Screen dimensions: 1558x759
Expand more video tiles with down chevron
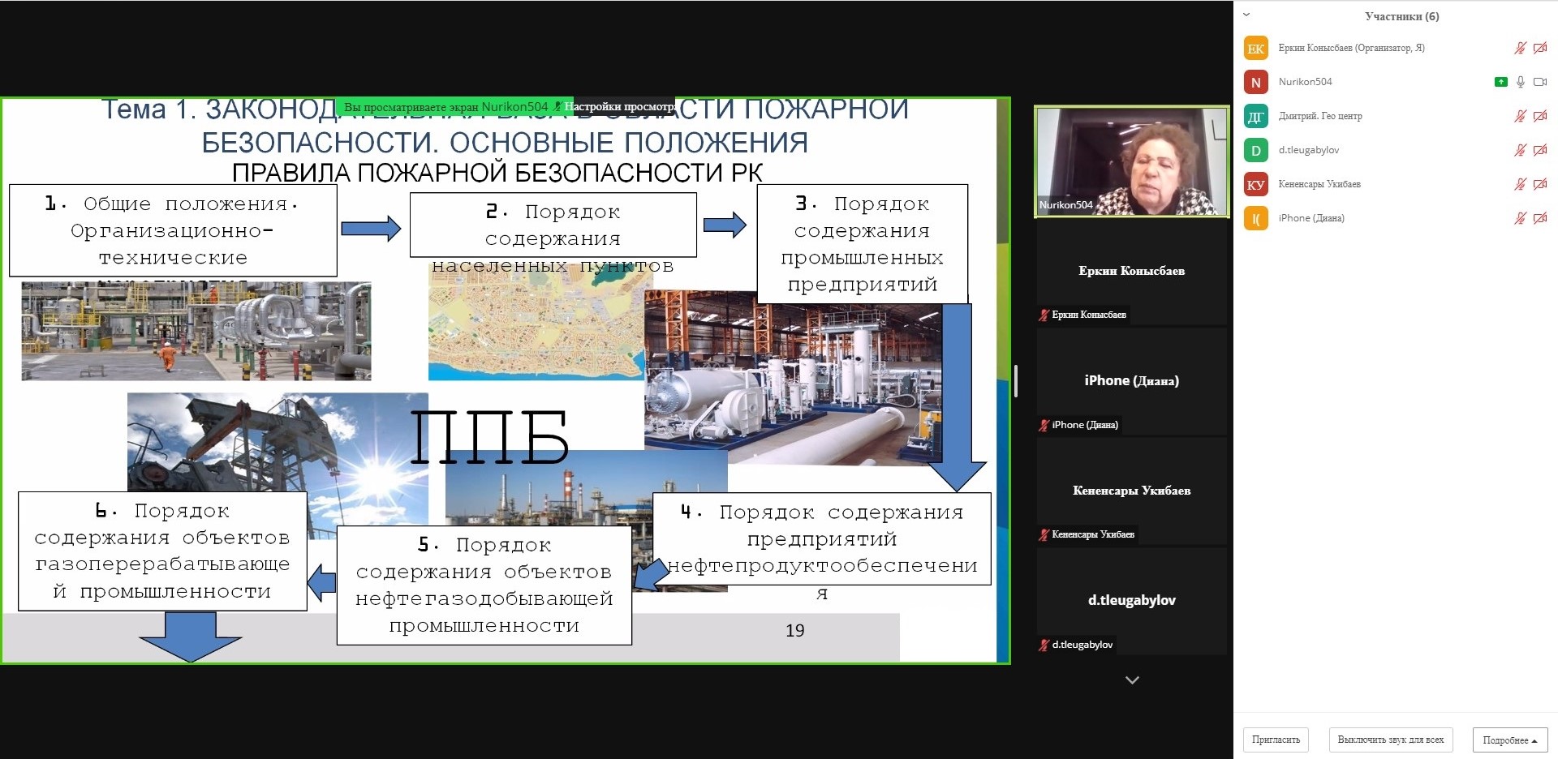tap(1132, 680)
